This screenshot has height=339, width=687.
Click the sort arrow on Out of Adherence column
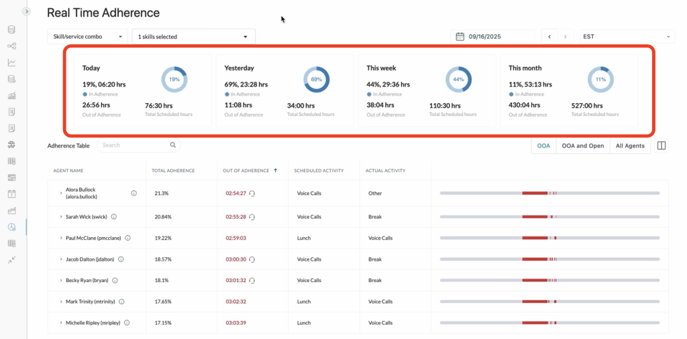click(276, 171)
